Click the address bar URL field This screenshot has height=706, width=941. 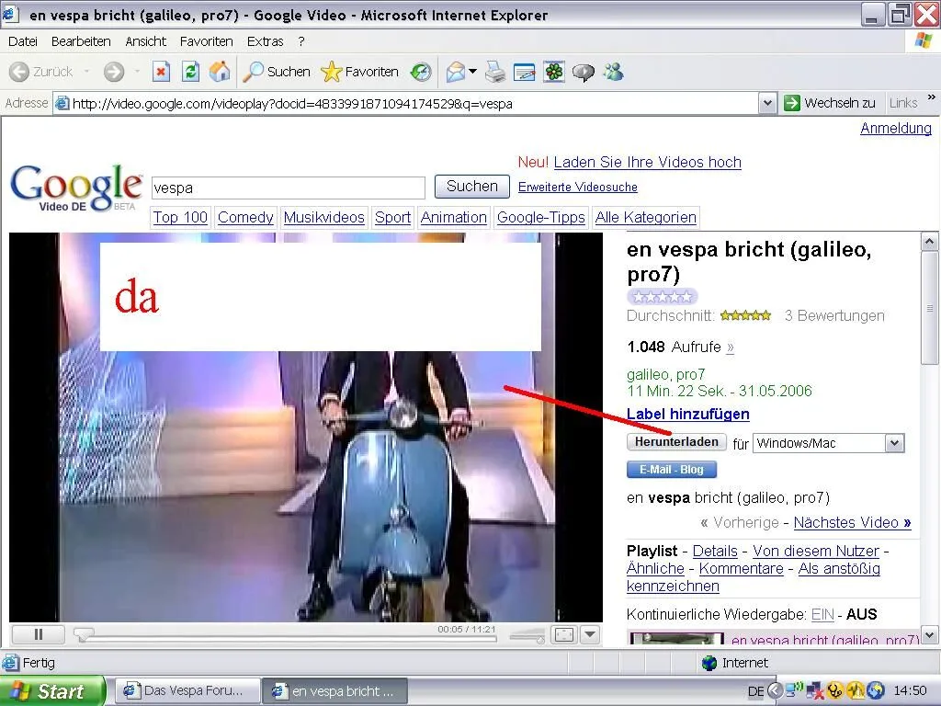point(406,103)
